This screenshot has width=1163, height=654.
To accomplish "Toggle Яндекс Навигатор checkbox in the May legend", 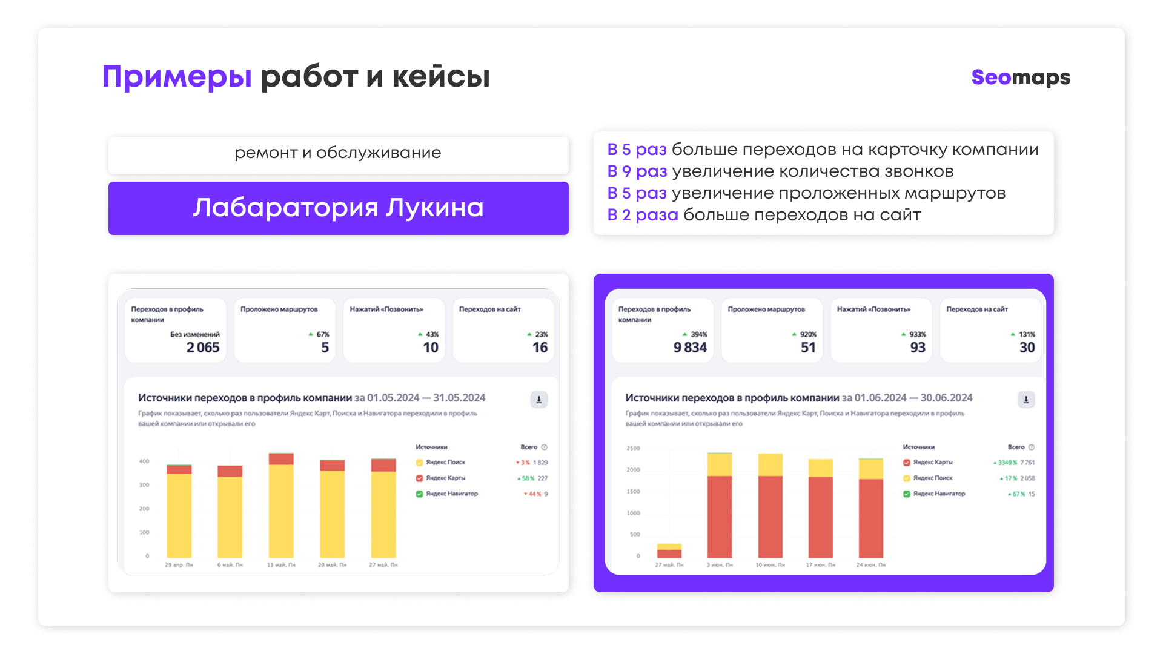I will (x=419, y=494).
